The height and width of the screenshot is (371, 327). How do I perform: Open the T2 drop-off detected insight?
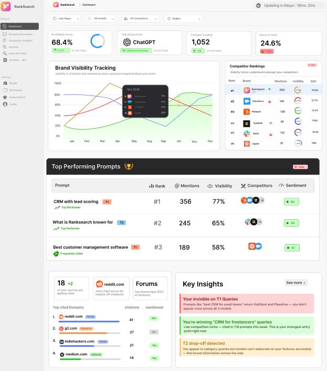pos(247,347)
